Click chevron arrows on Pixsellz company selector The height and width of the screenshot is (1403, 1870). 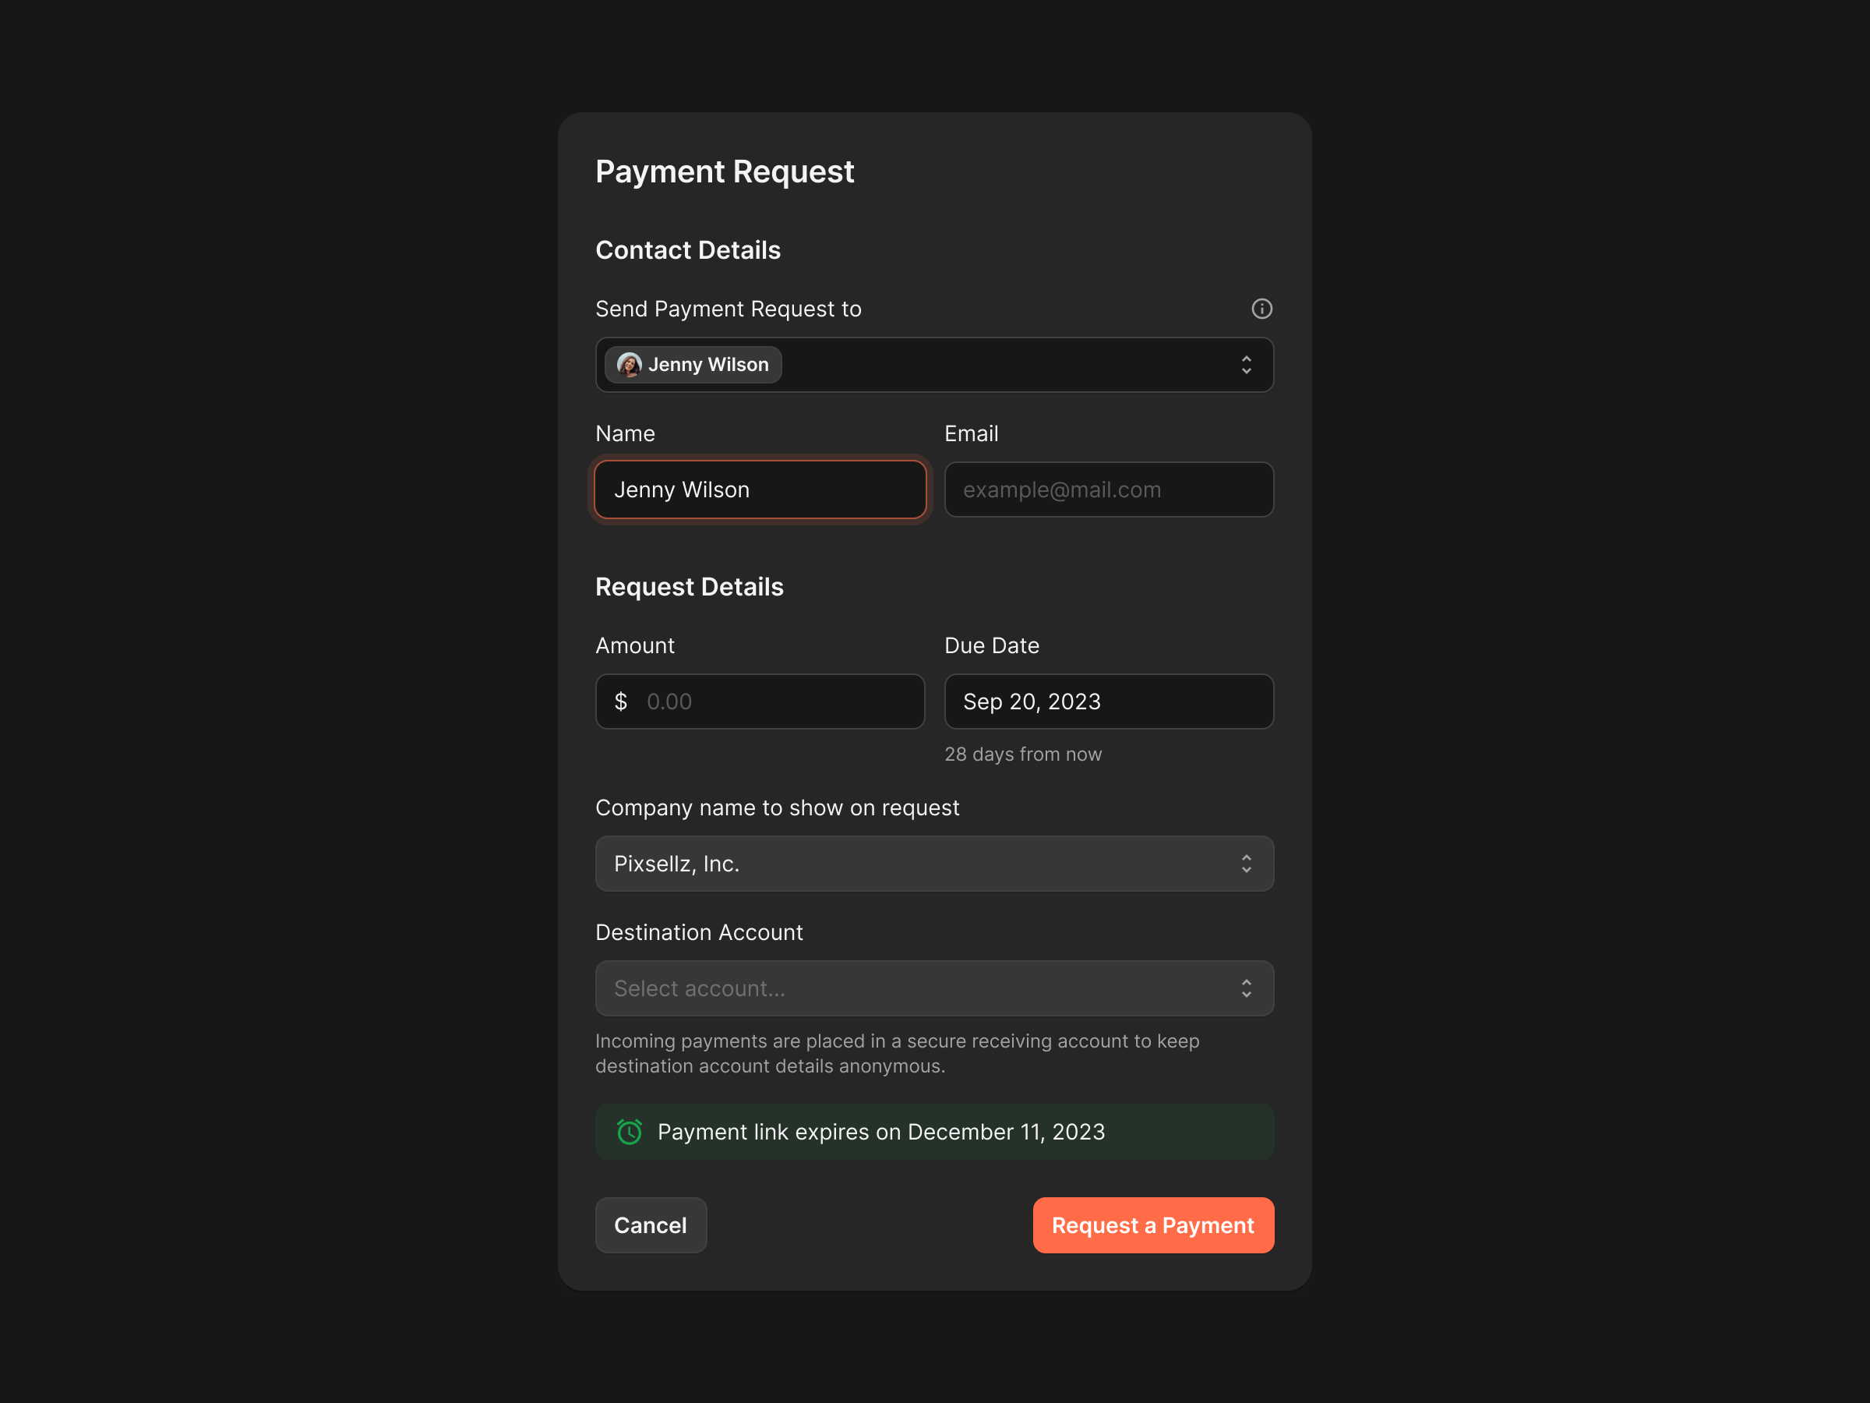[x=1245, y=864]
